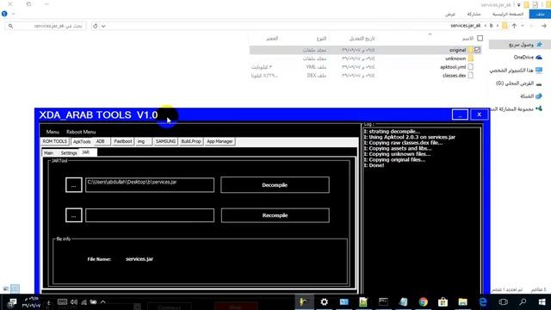Click the Explorer forward navigation arrow
This screenshot has width=551, height=310.
[x=531, y=26]
